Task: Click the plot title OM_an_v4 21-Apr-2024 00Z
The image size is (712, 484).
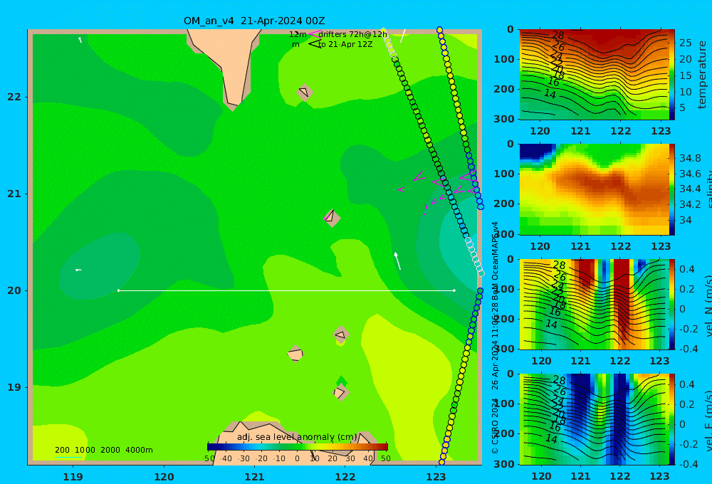Action: pos(254,21)
